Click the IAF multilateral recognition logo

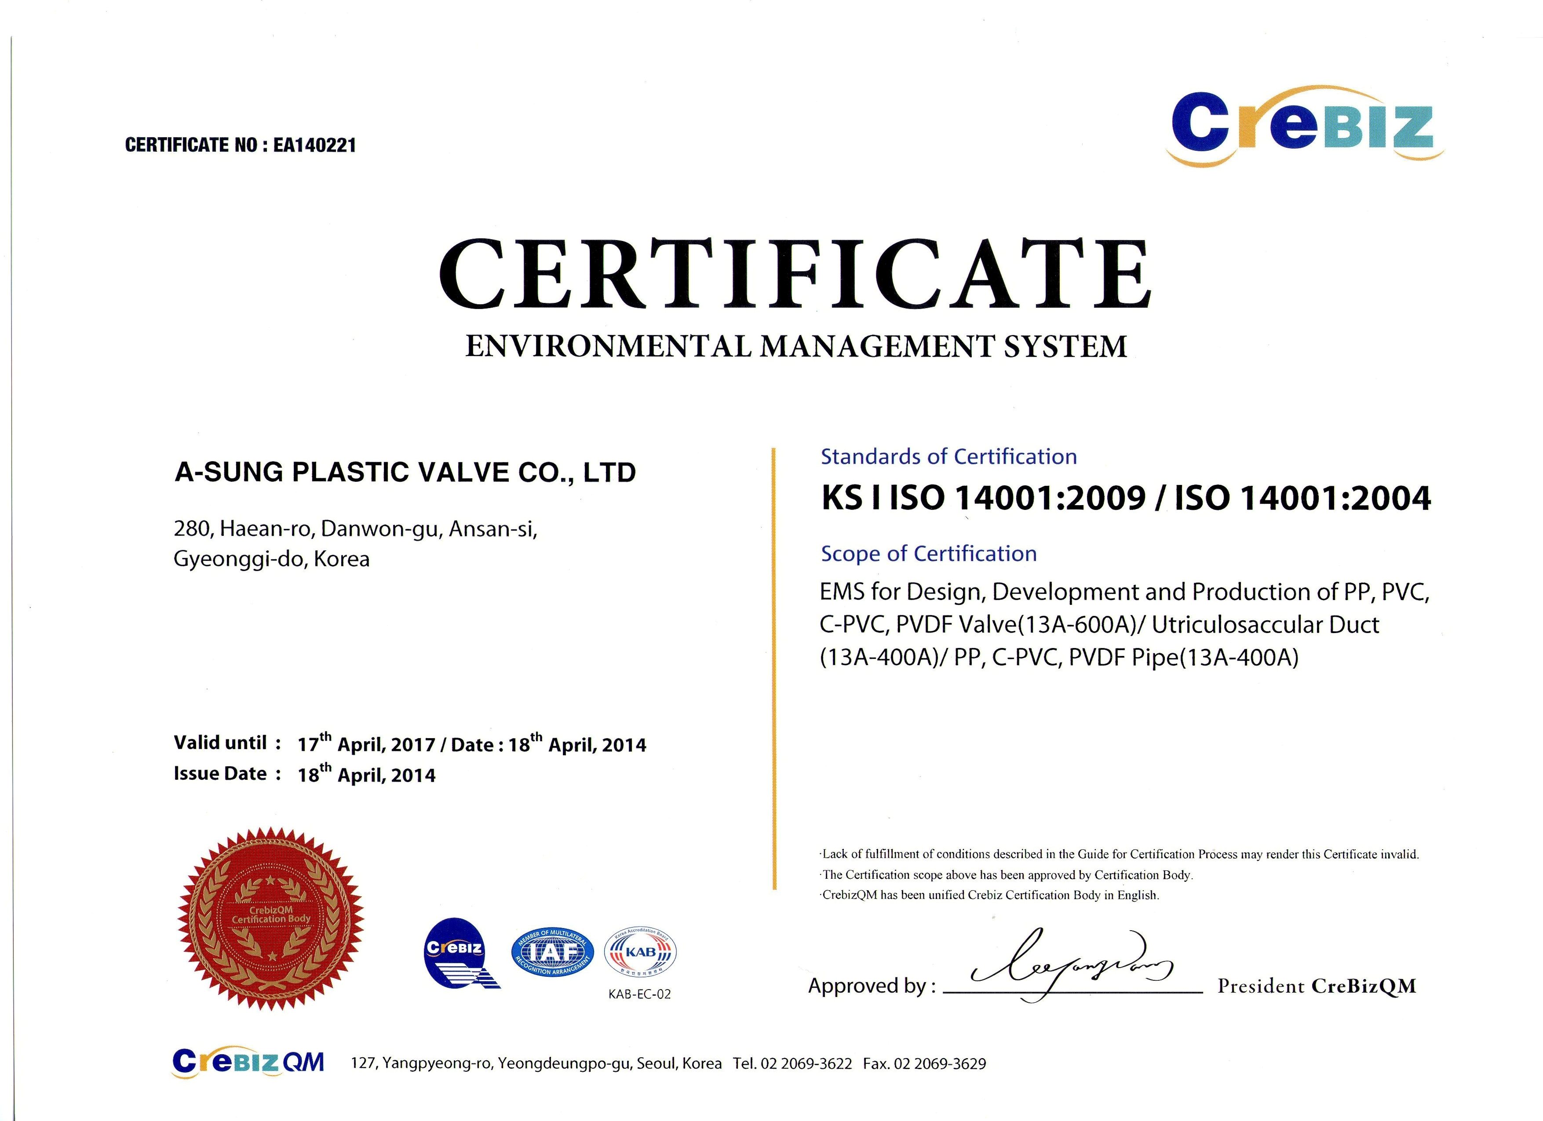[552, 952]
